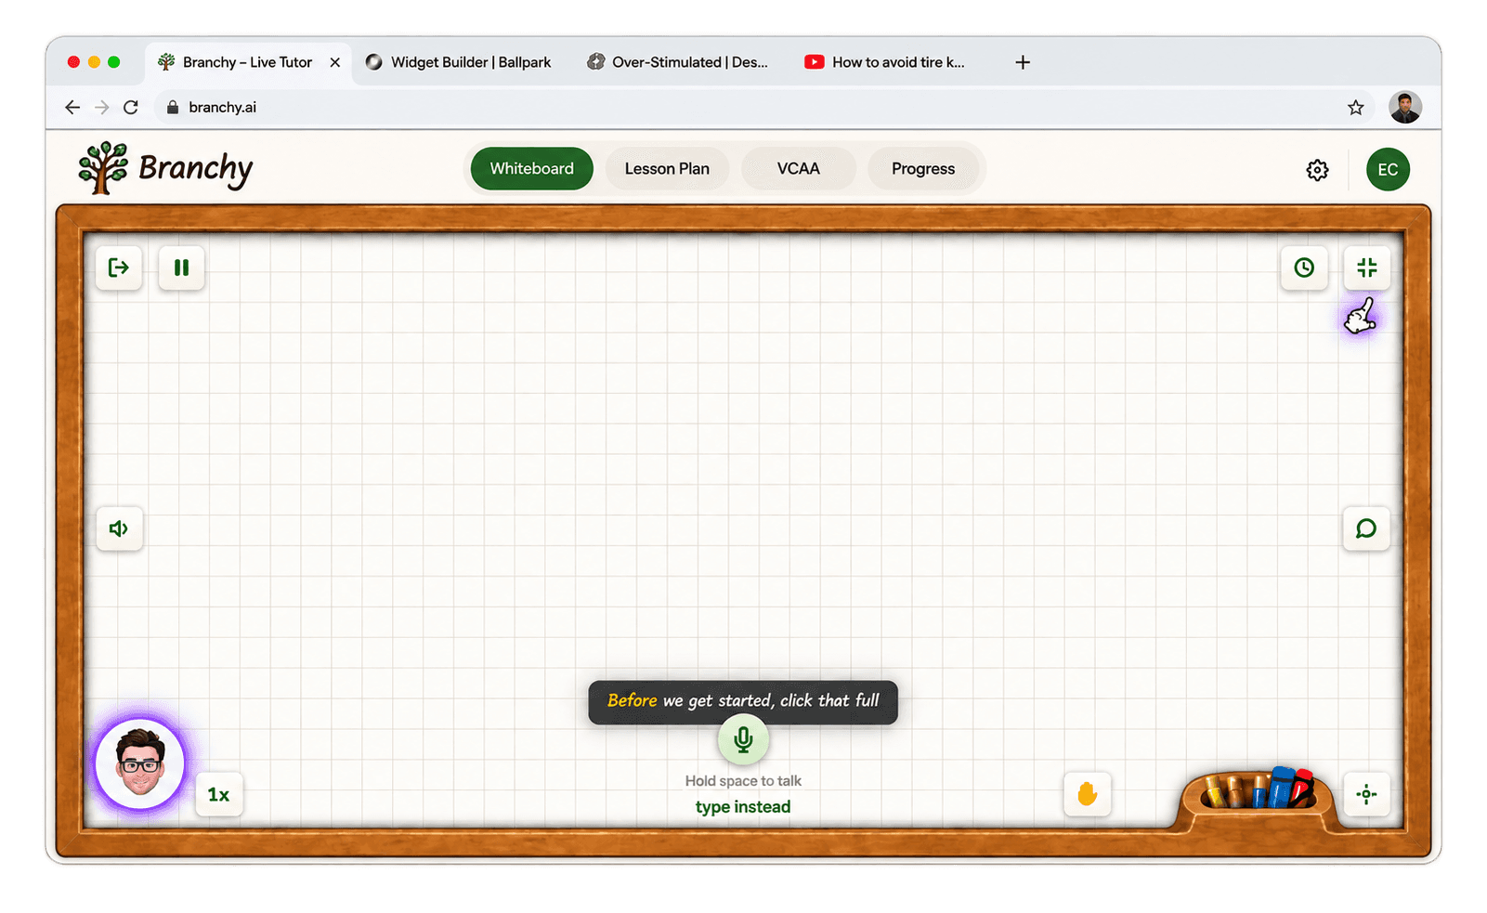Change playback speed 1x
Viewport: 1487px width, 913px height.
tap(219, 794)
